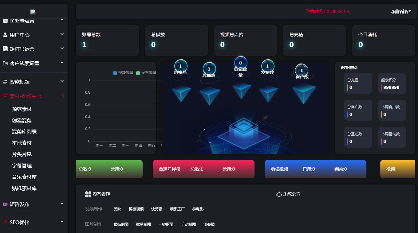Screen dimensions: 418x233
Task: Select 音乐素材库 in the sidebar
Action: click(24, 177)
